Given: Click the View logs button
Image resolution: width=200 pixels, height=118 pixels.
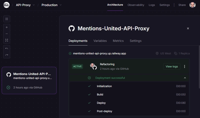Looking at the screenshot, I should point(172,66).
